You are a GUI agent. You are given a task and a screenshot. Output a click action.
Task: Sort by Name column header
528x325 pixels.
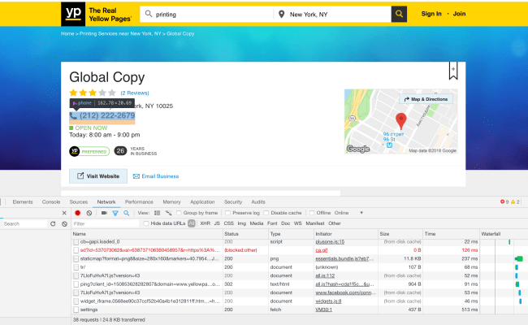pyautogui.click(x=147, y=234)
